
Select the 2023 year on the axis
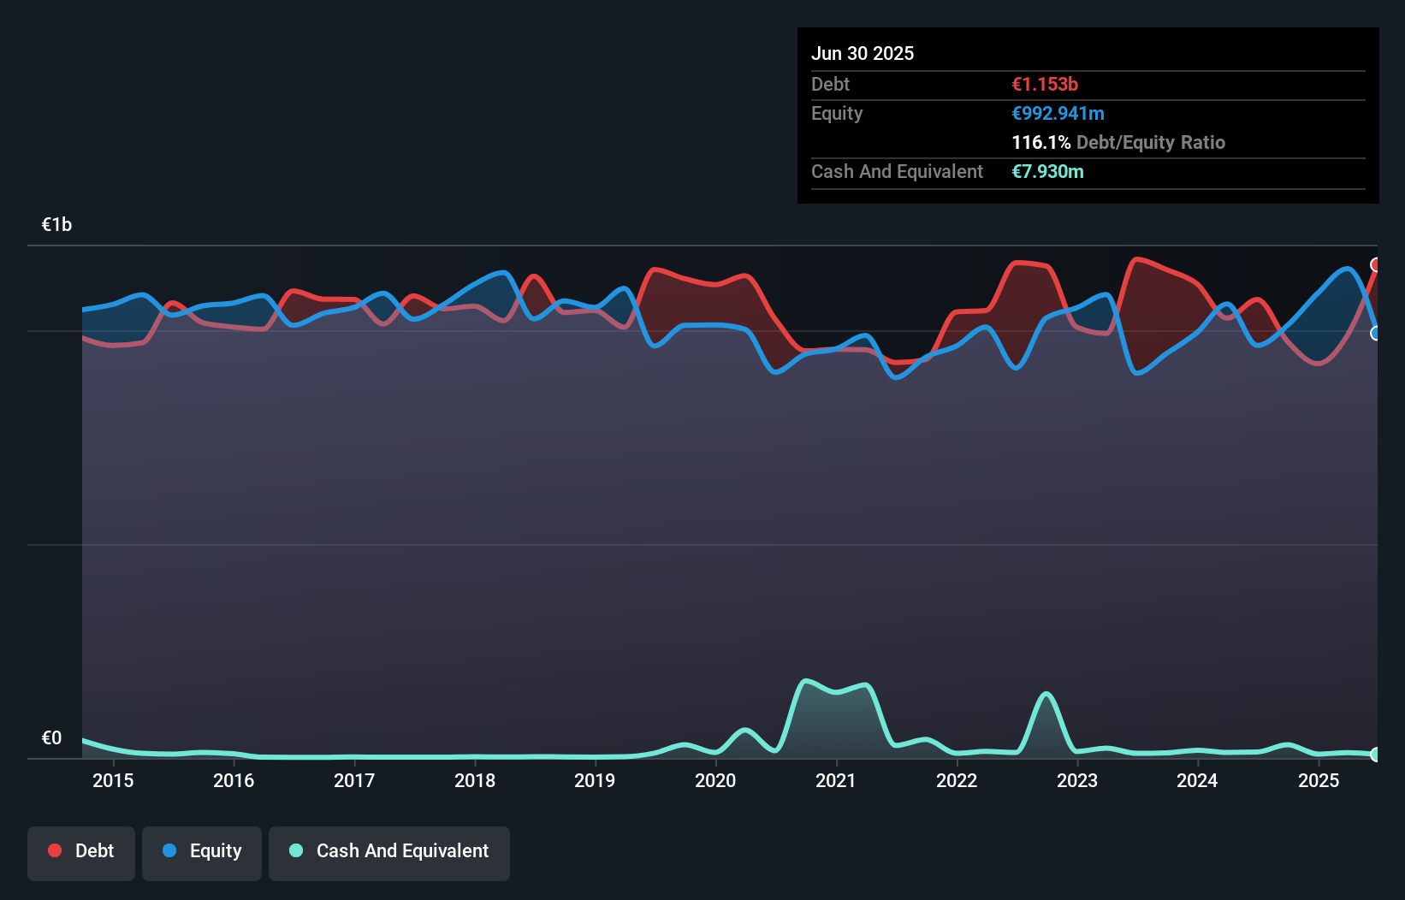[1077, 780]
